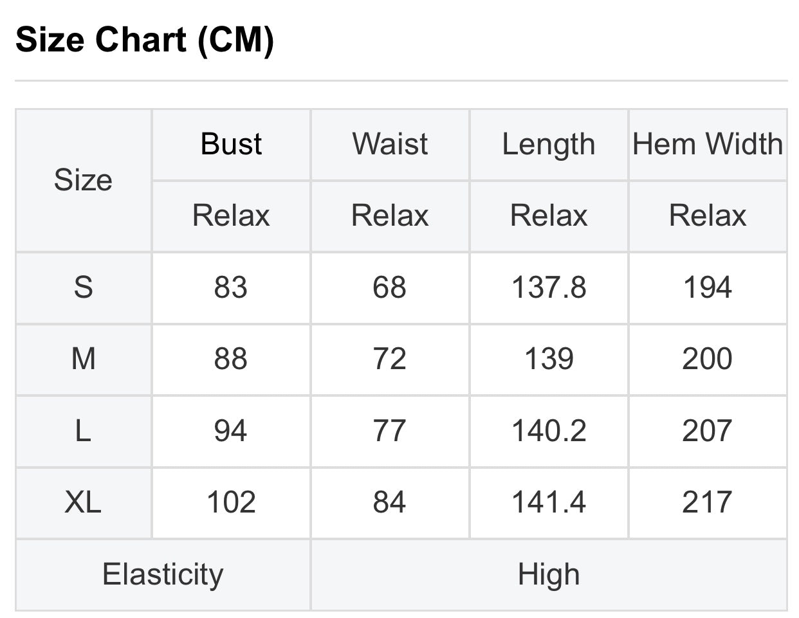Select the Bust column header
The height and width of the screenshot is (618, 799).
pyautogui.click(x=231, y=144)
